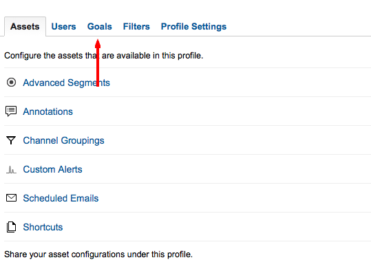Image resolution: width=371 pixels, height=260 pixels.
Task: Click the Advanced Segments target icon
Action: pos(11,83)
